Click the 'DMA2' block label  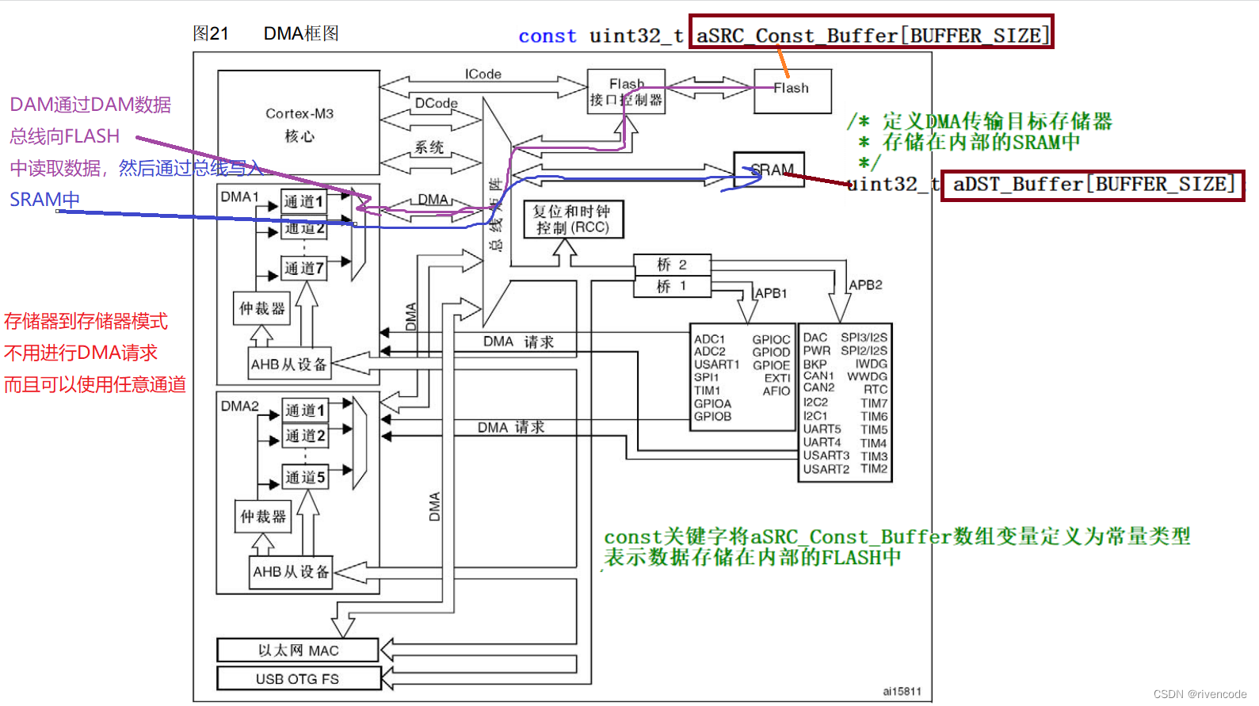tap(240, 406)
